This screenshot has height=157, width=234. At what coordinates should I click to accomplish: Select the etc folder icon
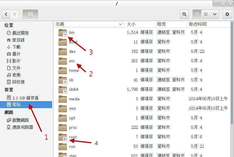63,61
